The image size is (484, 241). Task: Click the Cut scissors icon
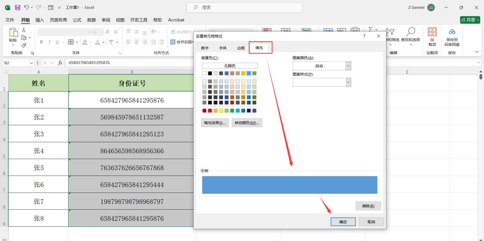(24, 30)
